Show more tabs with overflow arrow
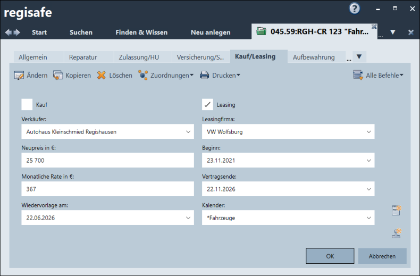The height and width of the screenshot is (276, 420). (359, 56)
